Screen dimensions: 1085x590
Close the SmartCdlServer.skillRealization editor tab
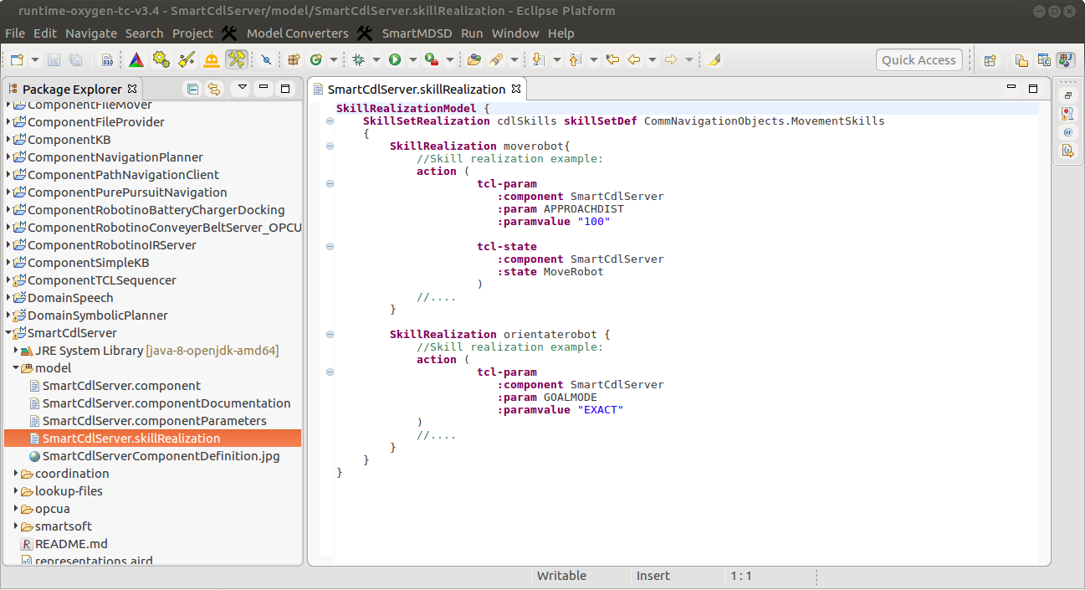[x=516, y=89]
